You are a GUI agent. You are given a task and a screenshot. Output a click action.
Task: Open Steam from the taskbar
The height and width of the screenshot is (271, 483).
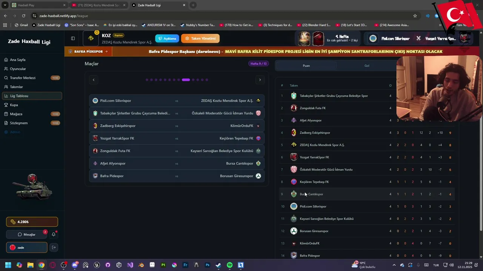click(218, 265)
